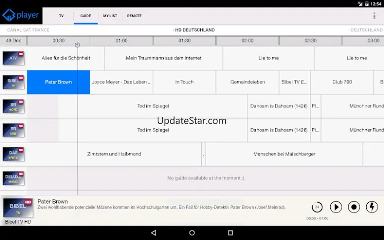Tap the Android home button
The width and height of the screenshot is (384, 240).
tap(192, 233)
